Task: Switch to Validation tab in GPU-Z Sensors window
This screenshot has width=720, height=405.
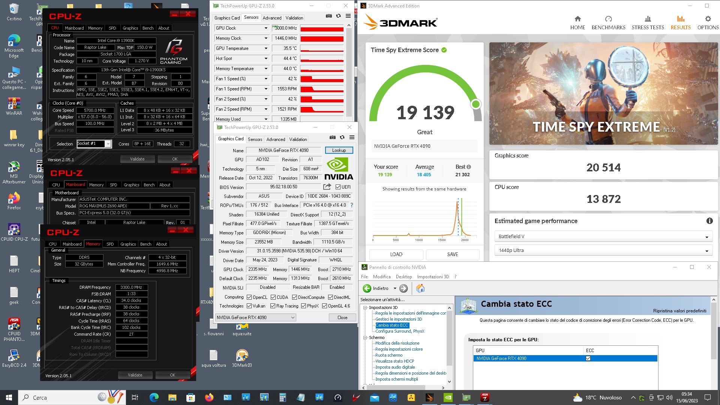Action: coord(294,18)
